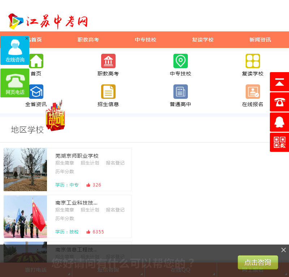Open 报名登记 for 芜湖京师职业学校
Viewport: 289px width, 277px height.
tap(115, 163)
